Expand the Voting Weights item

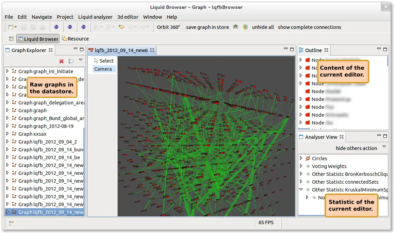pyautogui.click(x=301, y=166)
